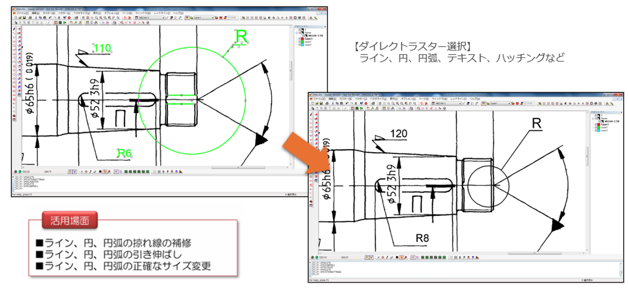
Task: Click the green R6 text in upper-left drawing
Action: (124, 153)
